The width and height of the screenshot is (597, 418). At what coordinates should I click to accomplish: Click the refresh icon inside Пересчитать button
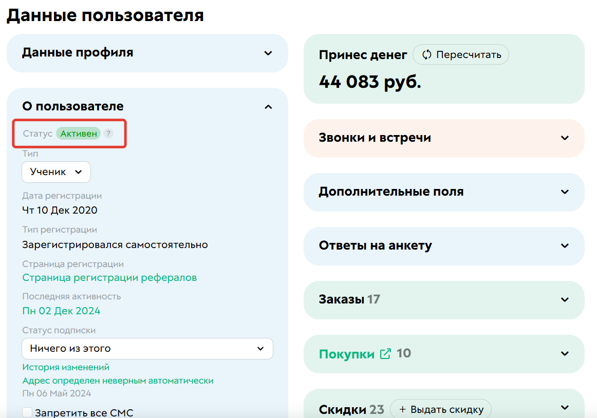pyautogui.click(x=427, y=54)
